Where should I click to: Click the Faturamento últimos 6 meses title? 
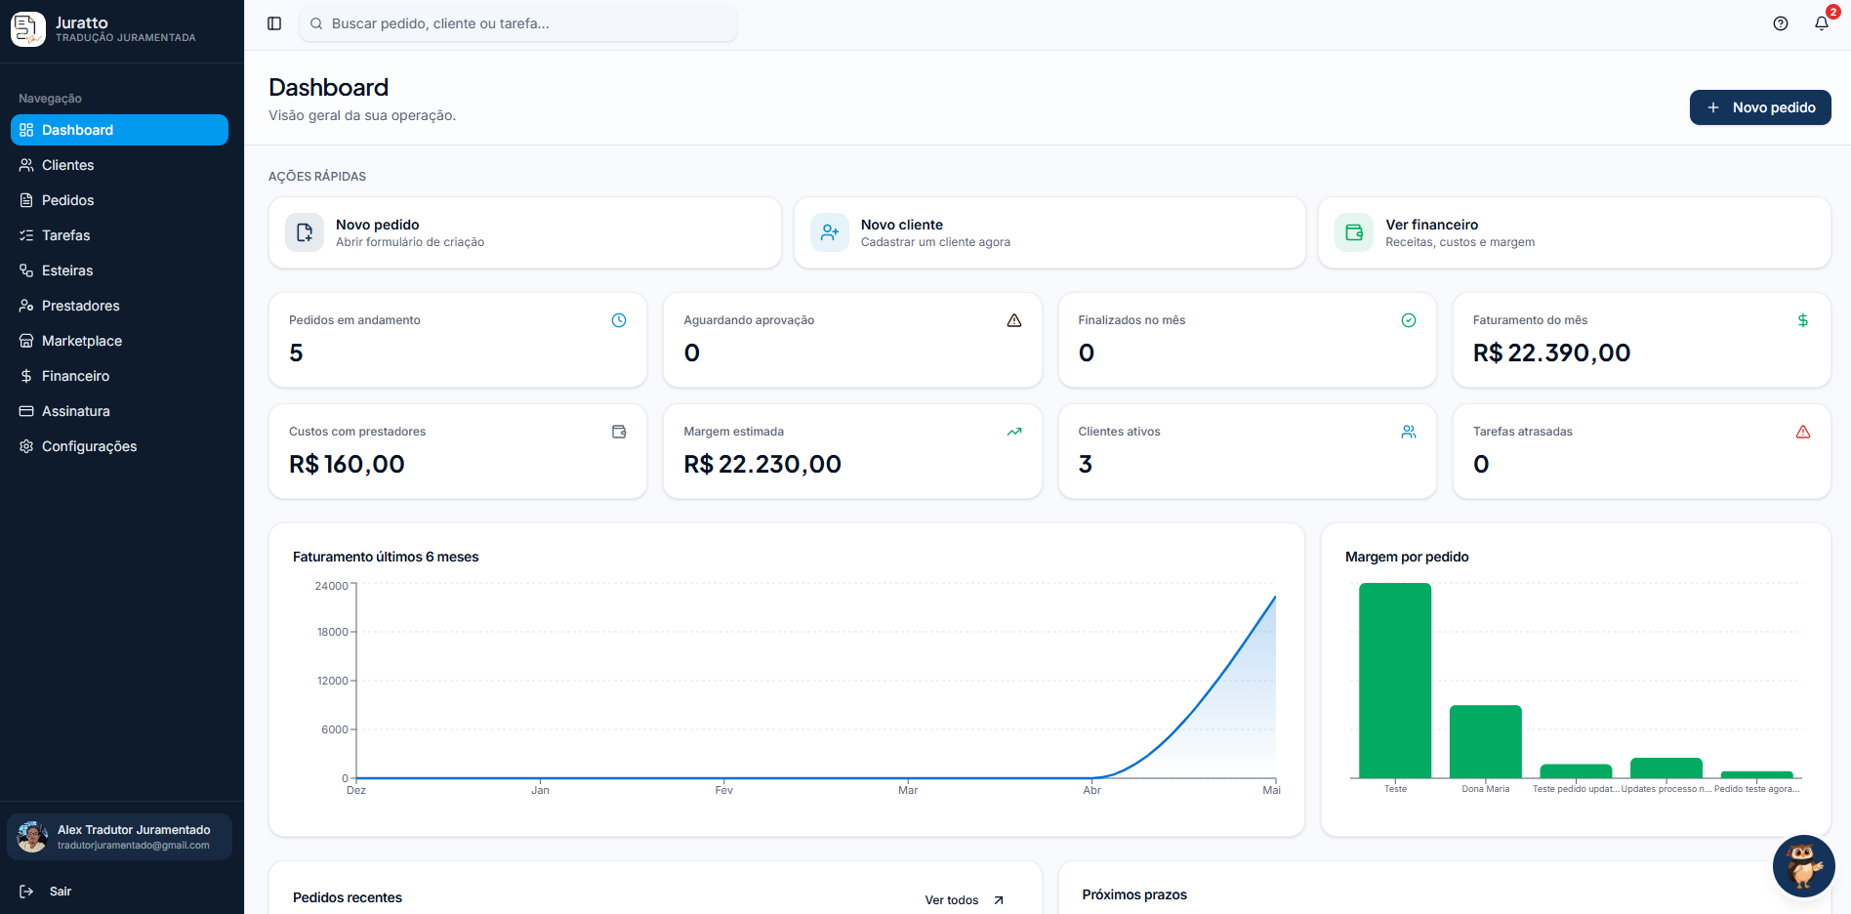tap(386, 557)
